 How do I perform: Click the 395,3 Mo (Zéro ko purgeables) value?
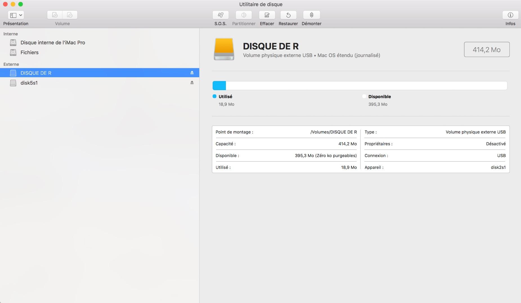click(x=326, y=156)
